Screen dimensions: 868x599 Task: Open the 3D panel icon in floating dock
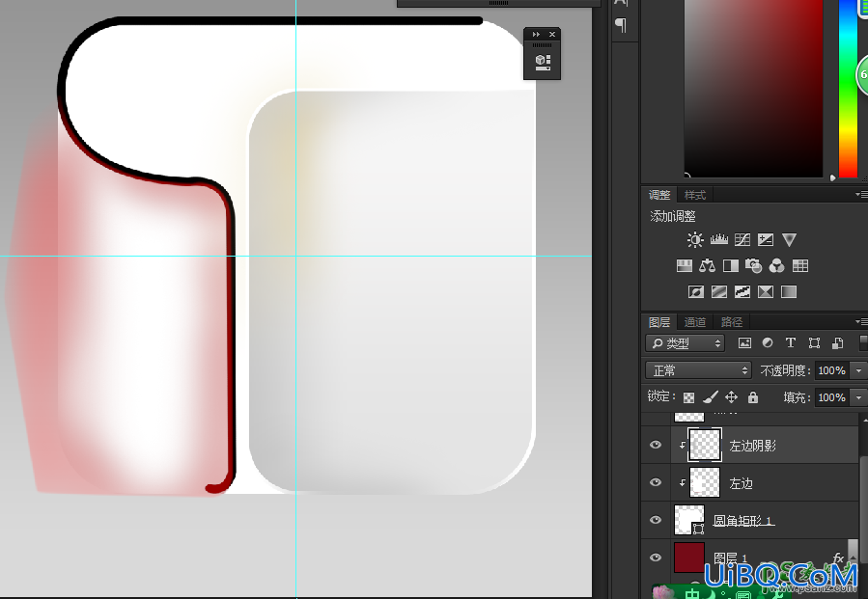[543, 61]
